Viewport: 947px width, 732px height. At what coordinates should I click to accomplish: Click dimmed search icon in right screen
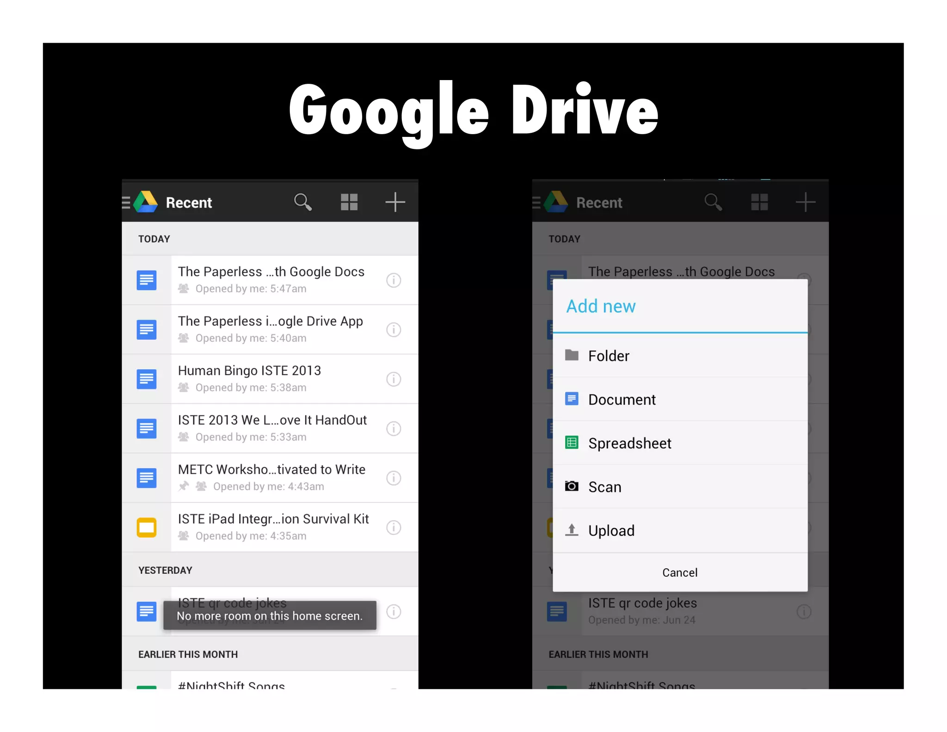coord(713,202)
